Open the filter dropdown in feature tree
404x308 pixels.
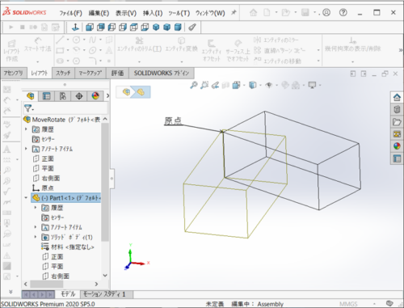29,108
